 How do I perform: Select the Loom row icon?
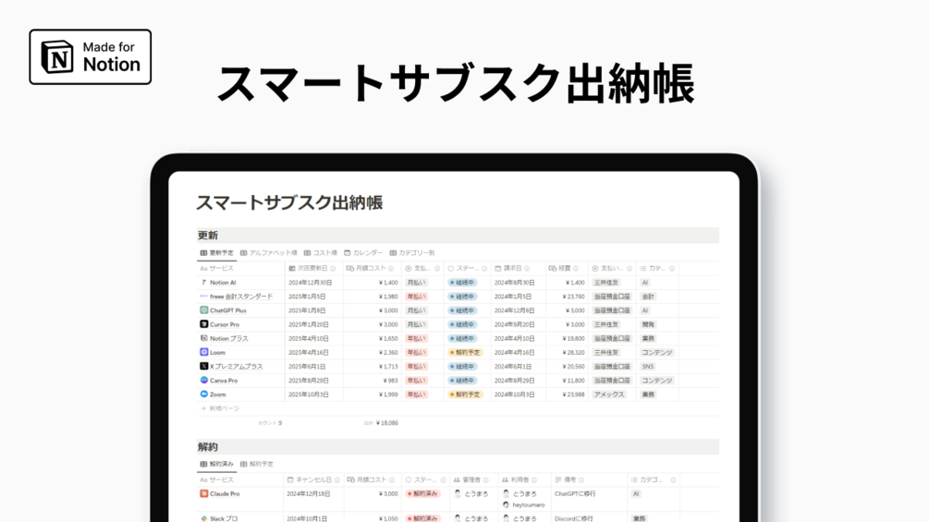(203, 352)
